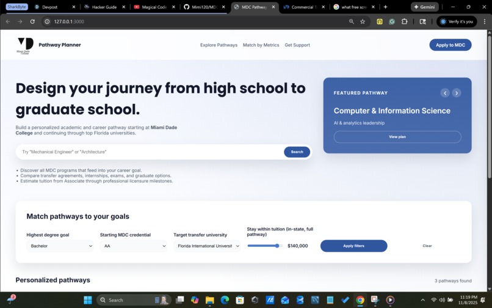Go forward in browser history
The width and height of the screenshot is (492, 308).
pyautogui.click(x=20, y=21)
